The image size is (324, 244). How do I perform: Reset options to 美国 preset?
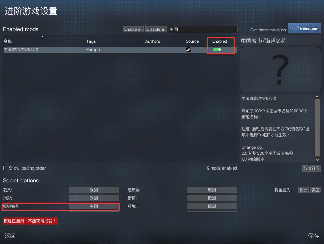tap(316, 190)
